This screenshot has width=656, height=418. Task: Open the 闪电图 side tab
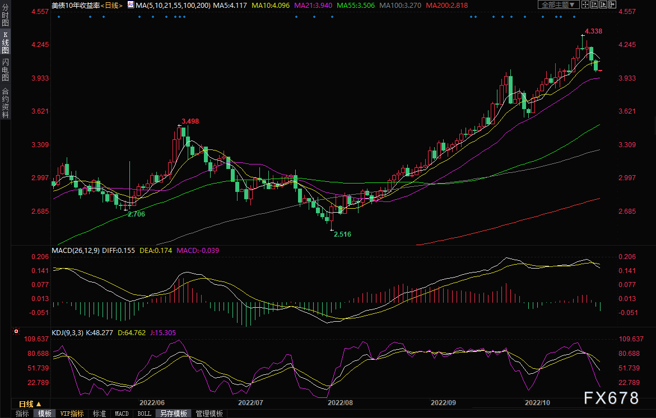coord(5,70)
